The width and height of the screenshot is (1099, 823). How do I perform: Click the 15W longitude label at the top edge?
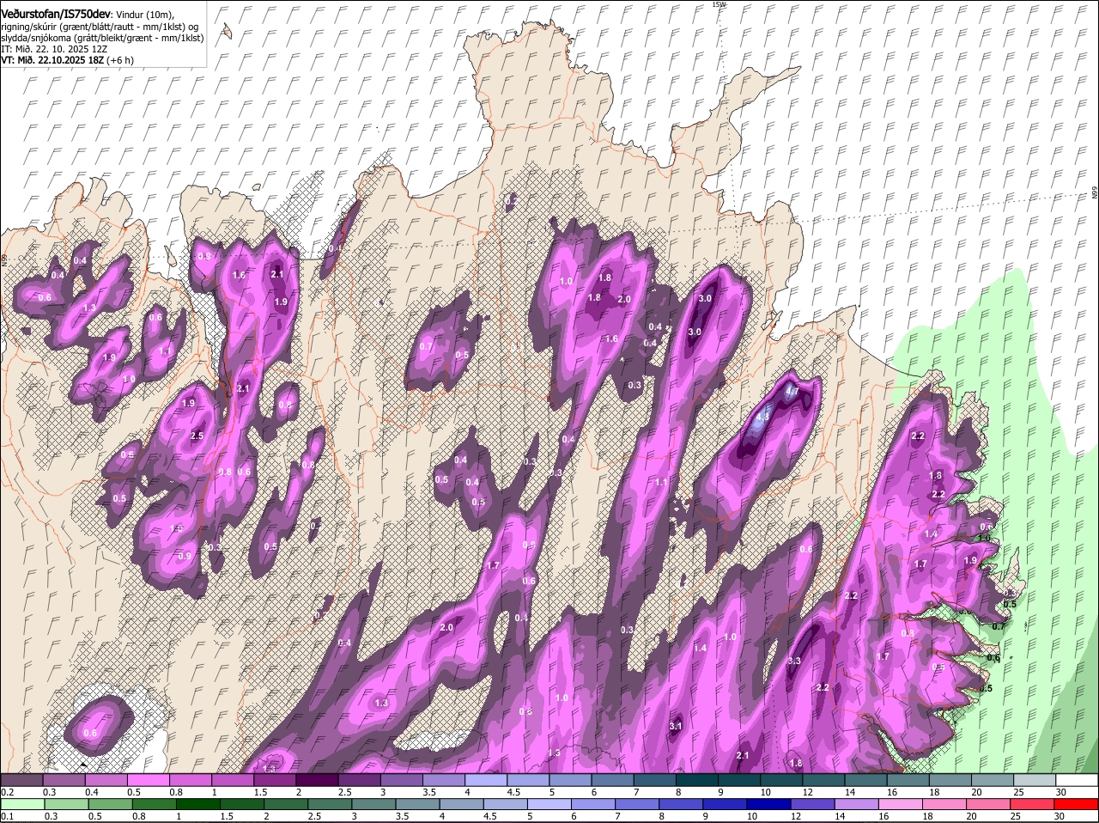pyautogui.click(x=719, y=4)
